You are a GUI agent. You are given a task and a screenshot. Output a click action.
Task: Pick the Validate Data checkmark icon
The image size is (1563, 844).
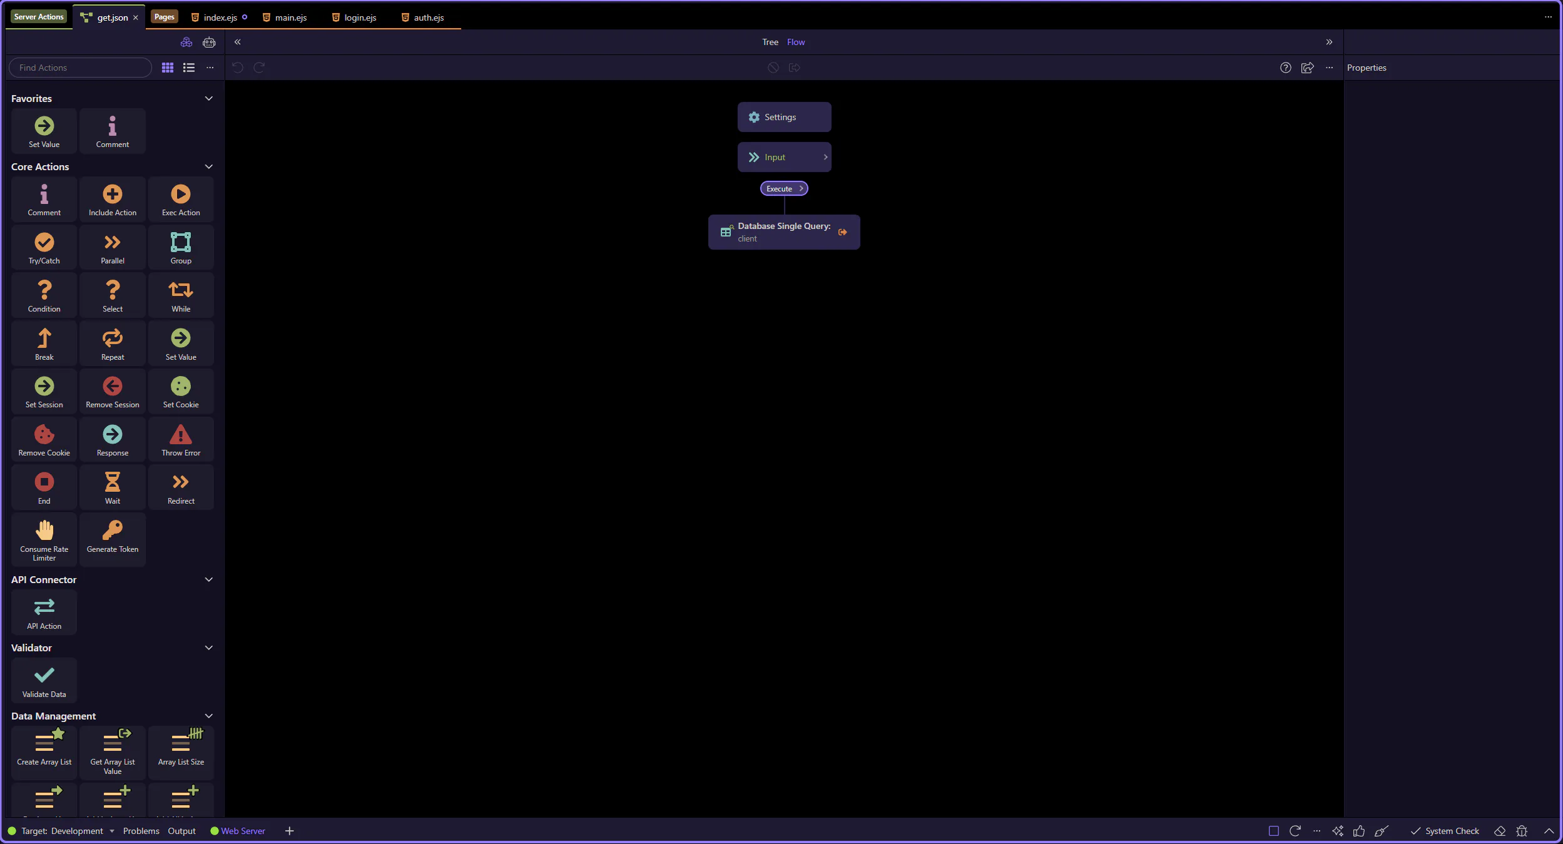44,674
